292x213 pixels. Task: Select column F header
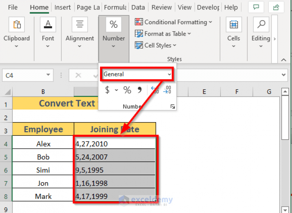(237, 92)
